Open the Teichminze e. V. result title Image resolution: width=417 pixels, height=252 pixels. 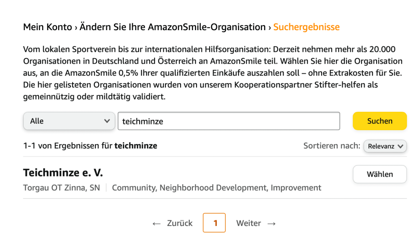(x=63, y=173)
